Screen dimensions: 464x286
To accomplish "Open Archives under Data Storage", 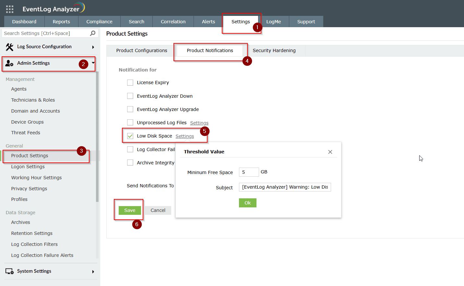I will click(x=21, y=222).
